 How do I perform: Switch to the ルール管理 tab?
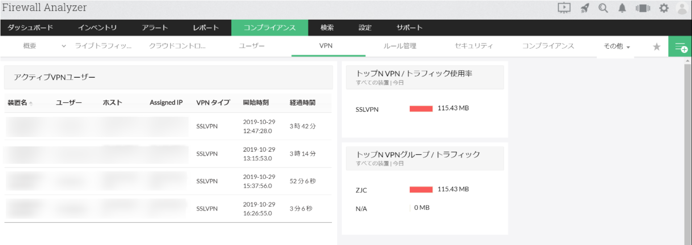pos(400,46)
